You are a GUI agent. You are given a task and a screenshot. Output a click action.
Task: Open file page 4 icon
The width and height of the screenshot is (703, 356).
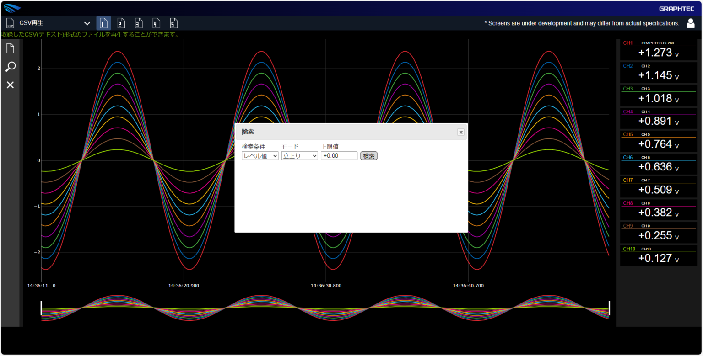click(x=156, y=23)
